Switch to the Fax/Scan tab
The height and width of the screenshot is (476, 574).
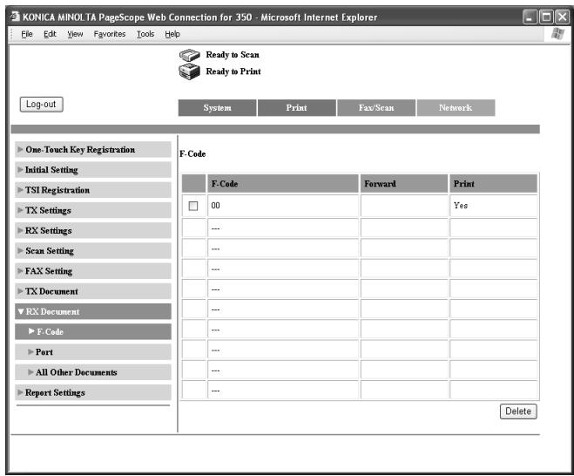[x=376, y=108]
